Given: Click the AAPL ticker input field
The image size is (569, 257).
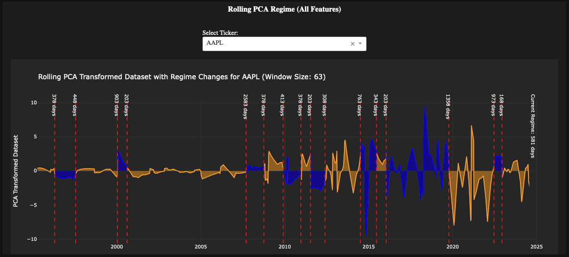Looking at the screenshot, I should [x=274, y=43].
